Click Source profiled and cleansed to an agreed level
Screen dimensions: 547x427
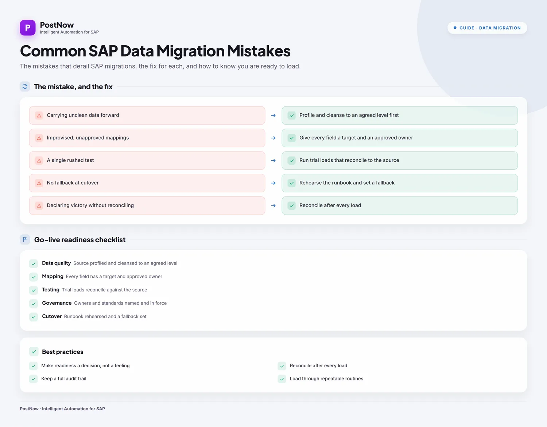click(x=125, y=263)
